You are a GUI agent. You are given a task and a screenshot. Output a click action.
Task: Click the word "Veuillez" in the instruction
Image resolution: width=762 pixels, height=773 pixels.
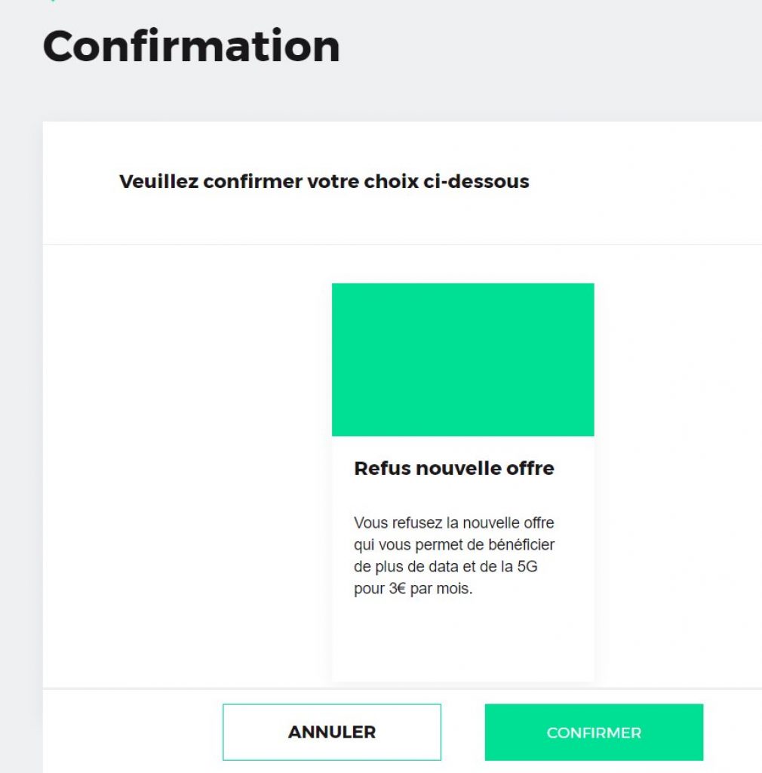152,182
